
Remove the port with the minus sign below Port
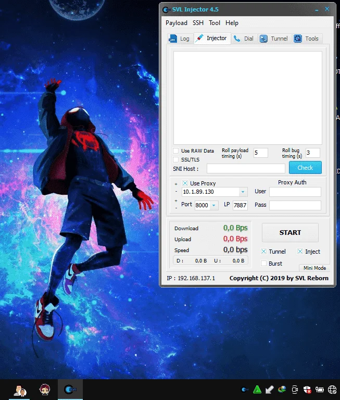click(176, 208)
